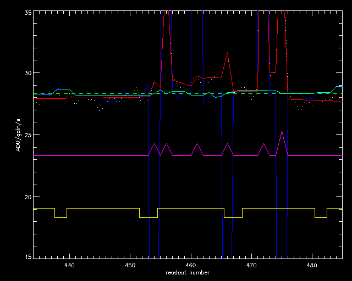Viewport: 352px width, 281px height.
Task: Click the y-axis tick label 25
Action: [x=28, y=135]
